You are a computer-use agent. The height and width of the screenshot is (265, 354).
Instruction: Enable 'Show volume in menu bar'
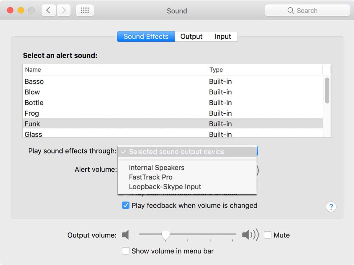126,251
